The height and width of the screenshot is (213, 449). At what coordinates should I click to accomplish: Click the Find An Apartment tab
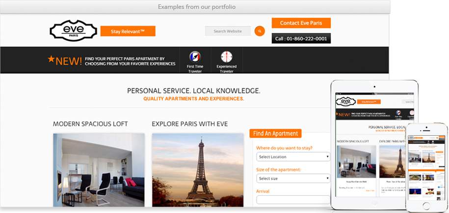(275, 134)
